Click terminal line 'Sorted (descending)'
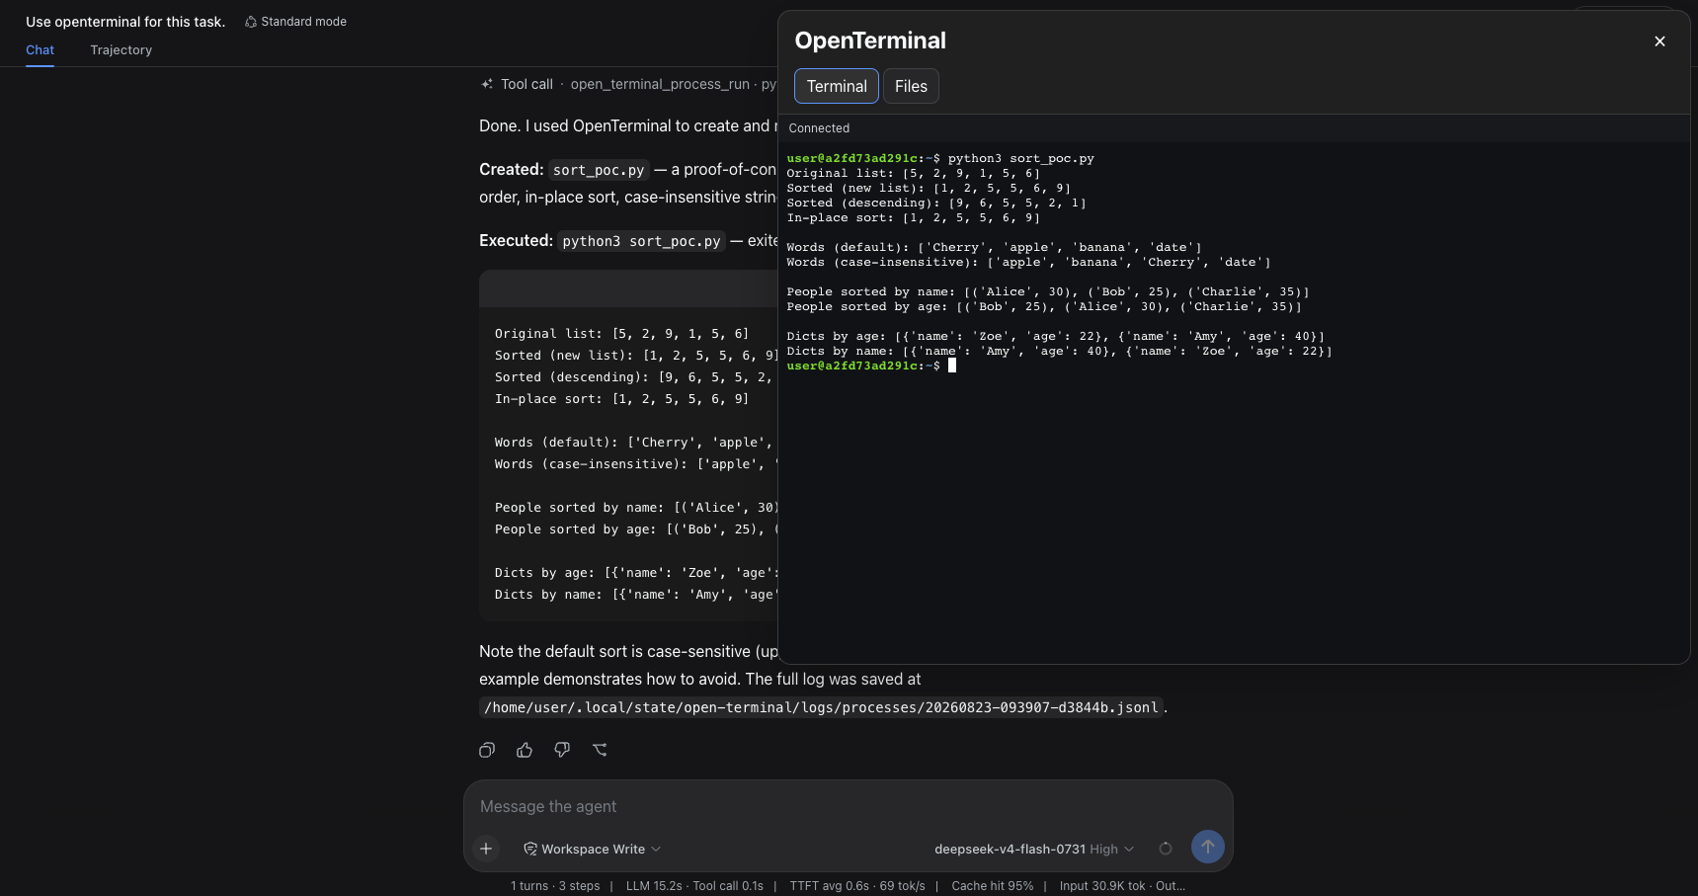Screen dimensions: 1698x896 coord(936,203)
